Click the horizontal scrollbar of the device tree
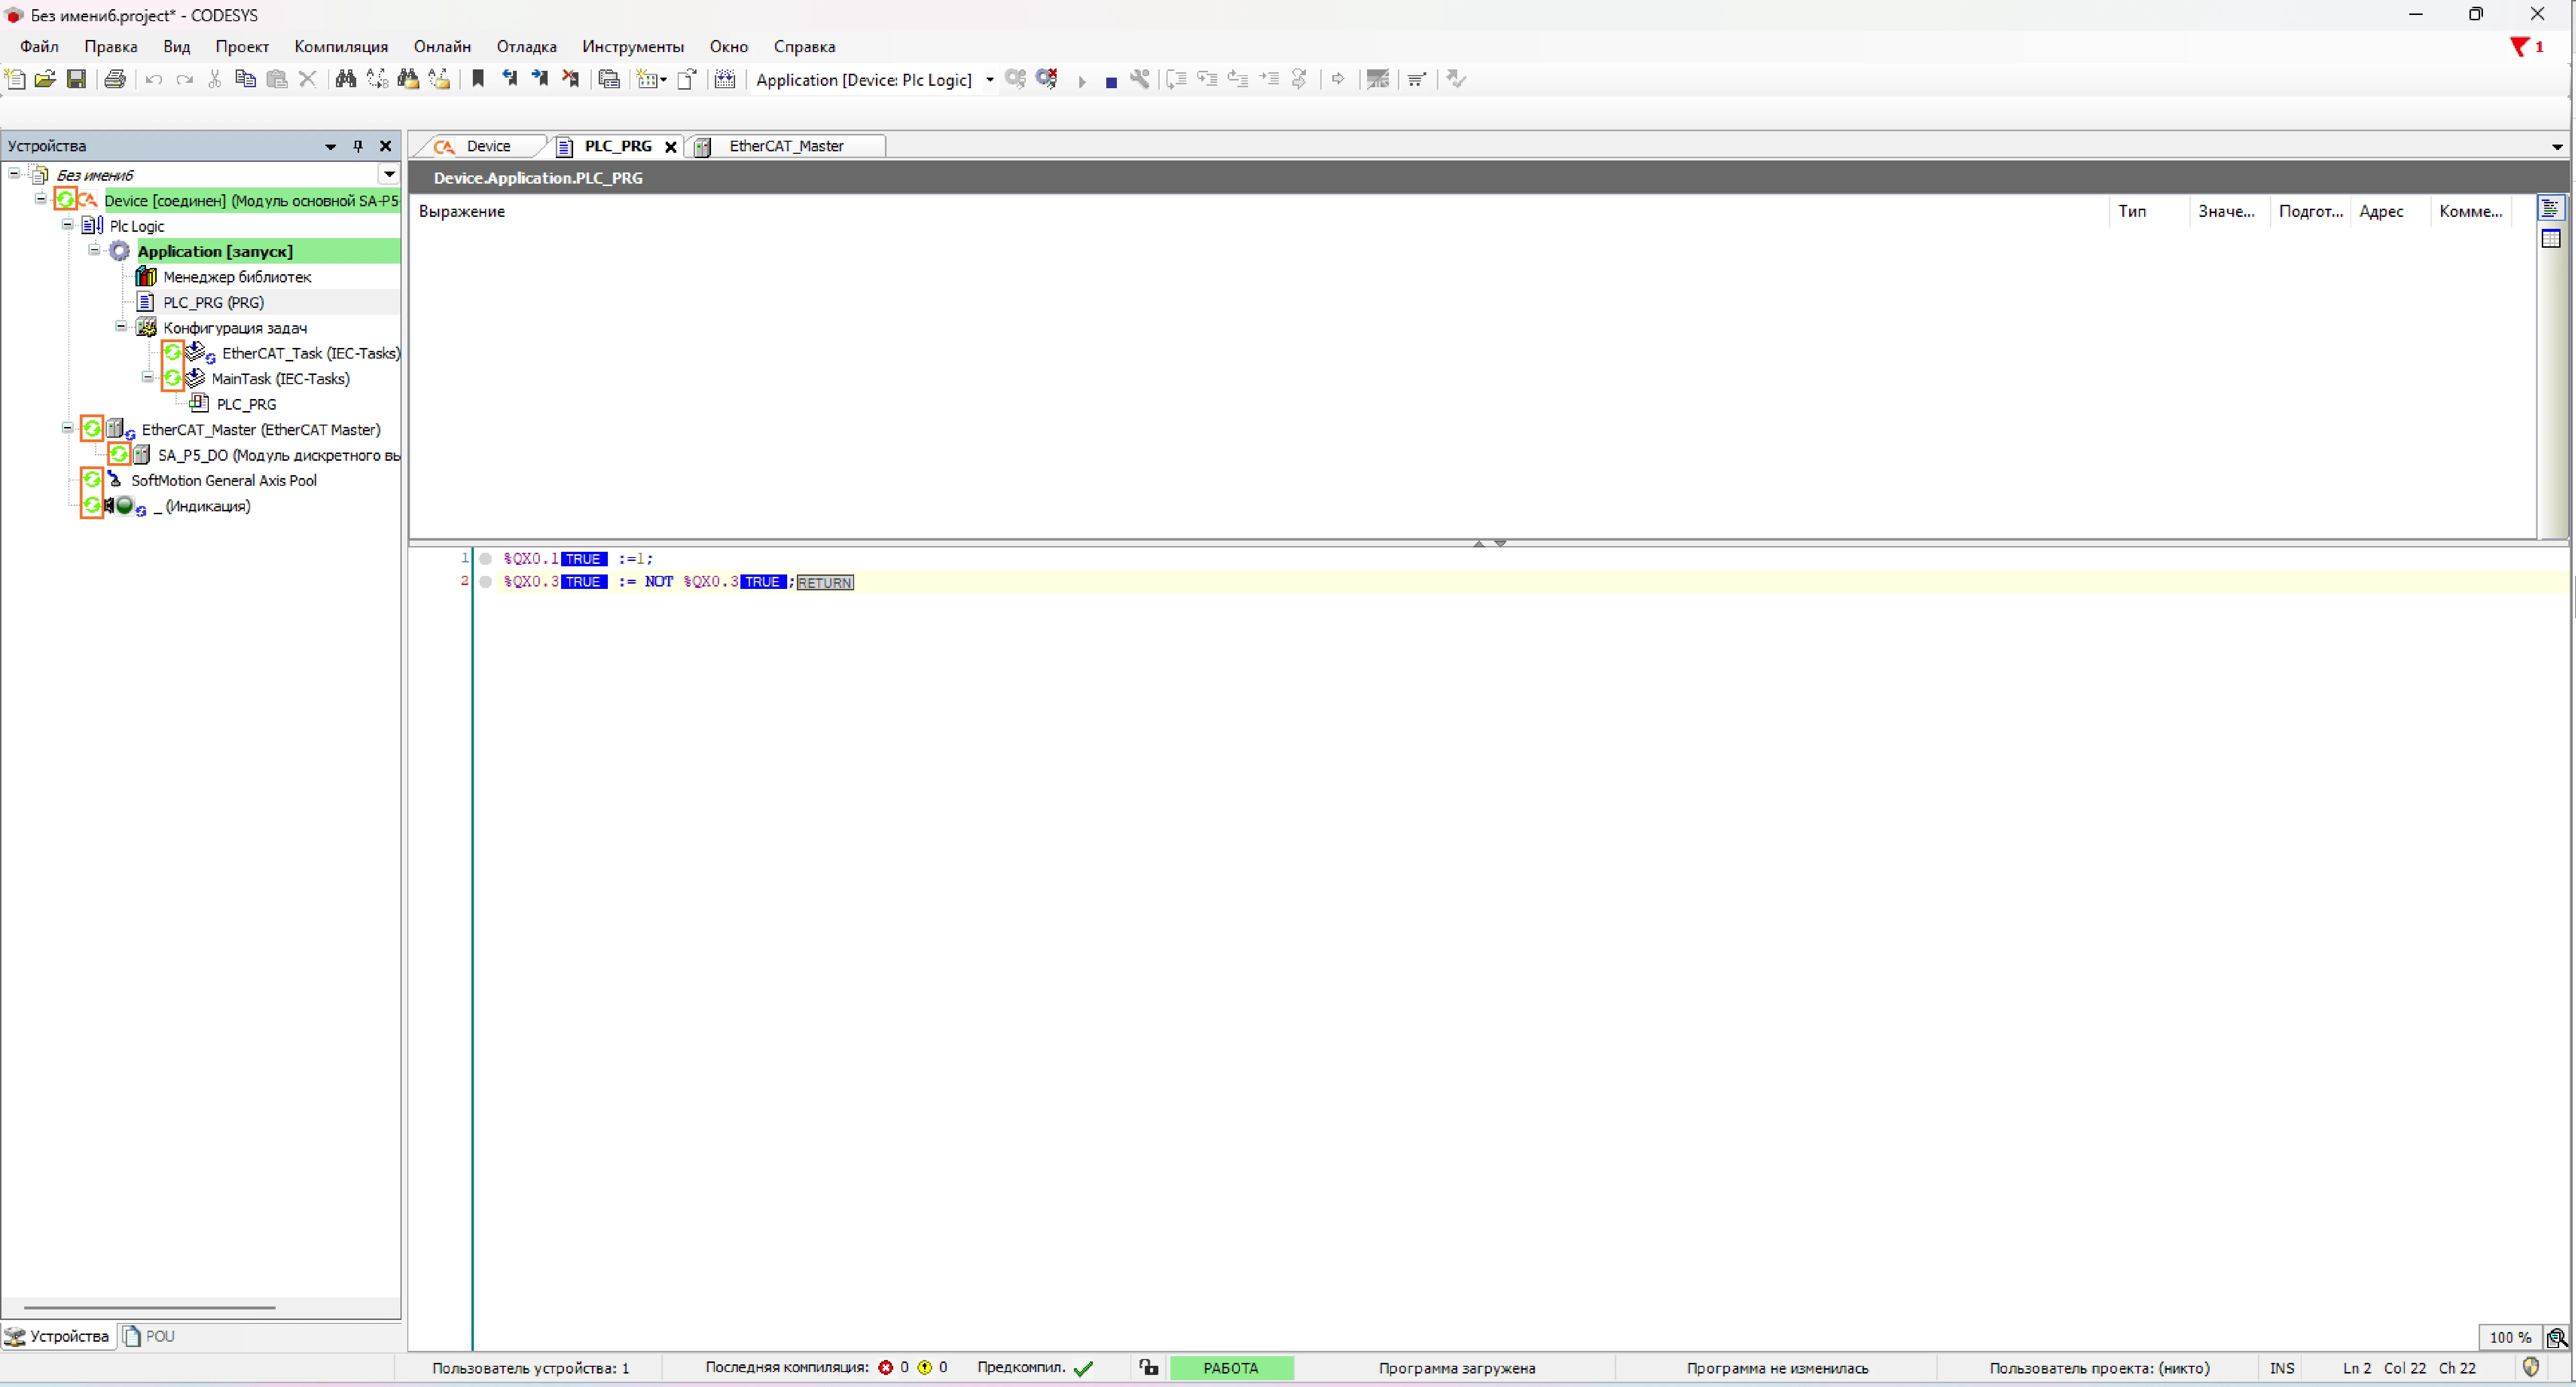This screenshot has width=2576, height=1387. pos(150,1307)
